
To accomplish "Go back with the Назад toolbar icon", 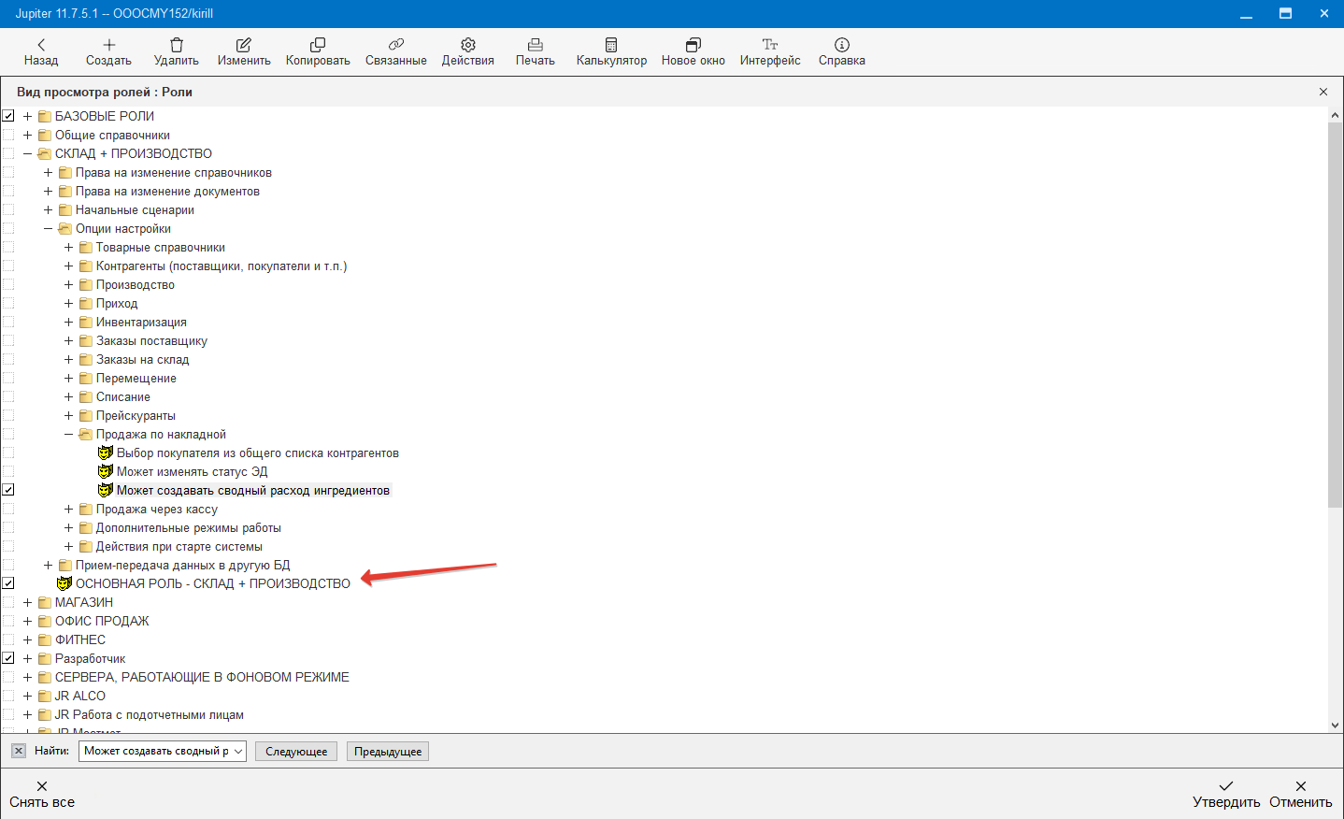I will (41, 45).
